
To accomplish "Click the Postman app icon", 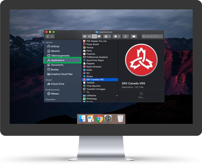I will pyautogui.click(x=84, y=54).
